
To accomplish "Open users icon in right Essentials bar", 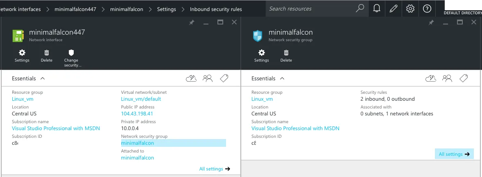I will coord(447,79).
